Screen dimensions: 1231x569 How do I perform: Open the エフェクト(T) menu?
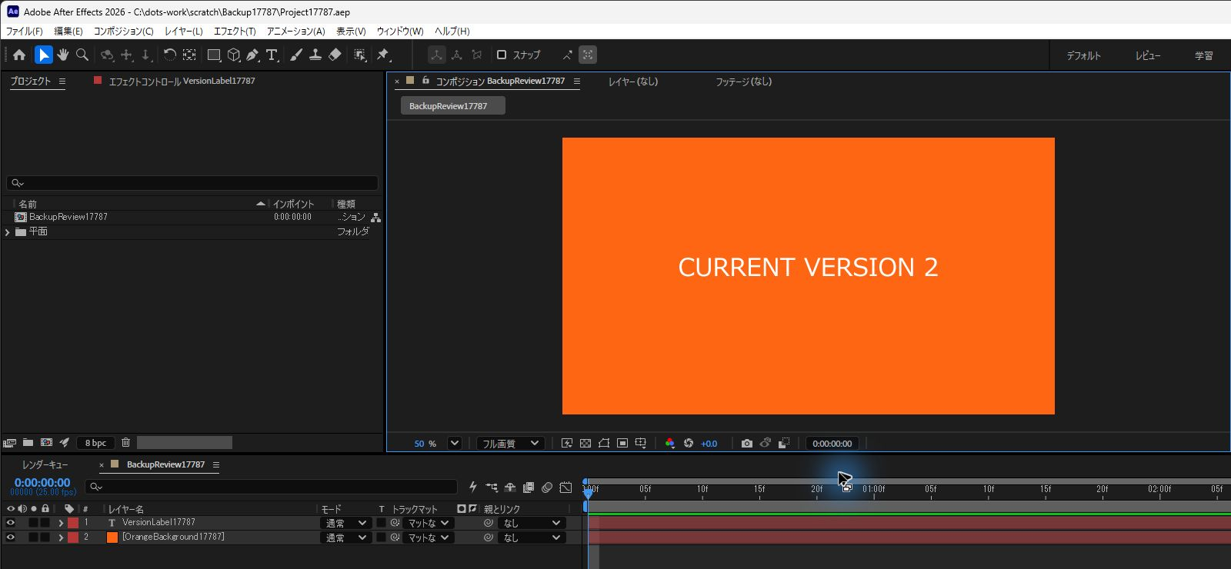[235, 31]
